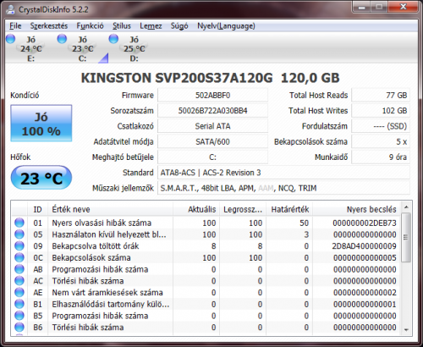
Task: Select row Bekapcsolva töltött órák
Action: (206, 246)
